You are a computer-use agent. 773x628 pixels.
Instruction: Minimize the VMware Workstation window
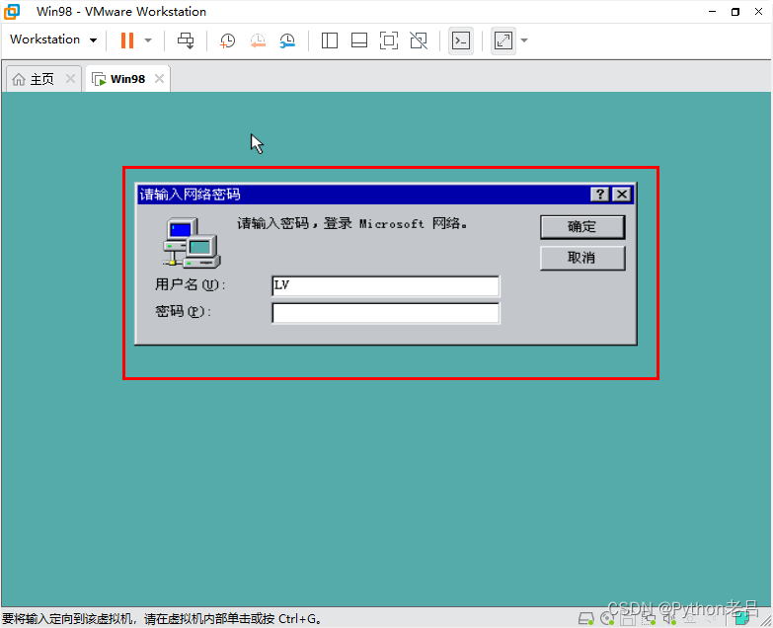tap(712, 11)
